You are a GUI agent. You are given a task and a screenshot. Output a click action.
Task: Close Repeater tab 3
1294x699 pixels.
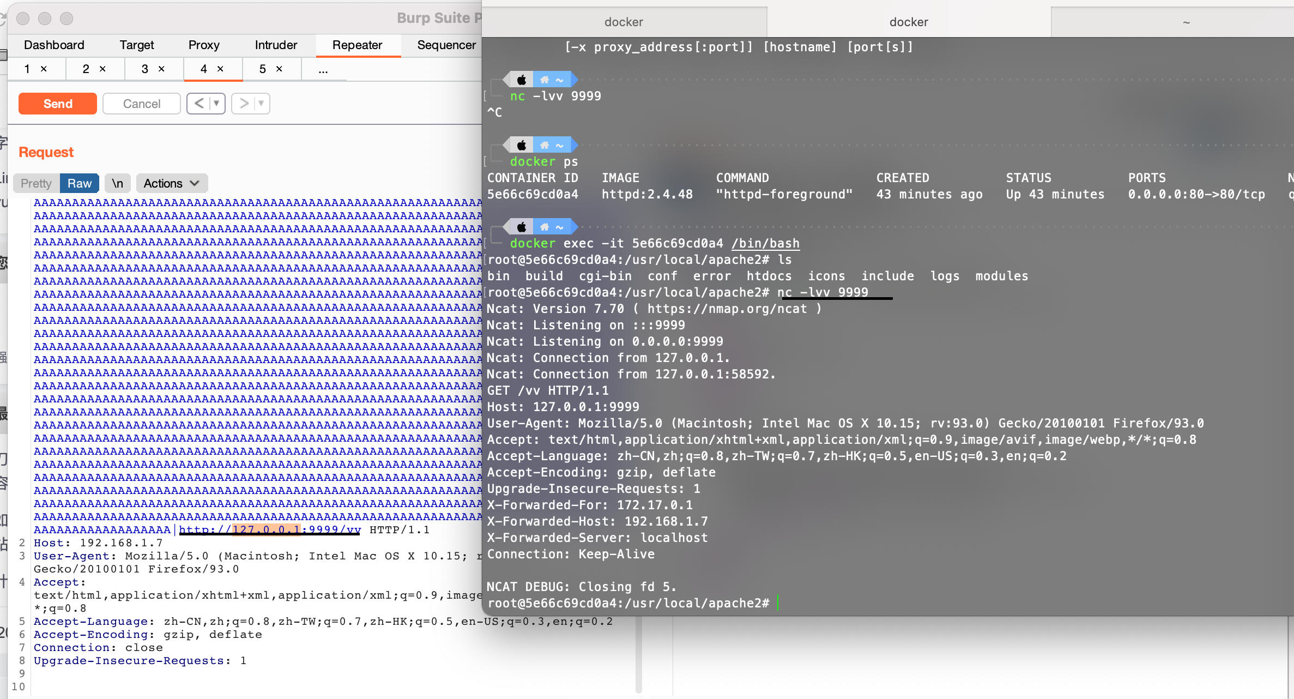(161, 69)
